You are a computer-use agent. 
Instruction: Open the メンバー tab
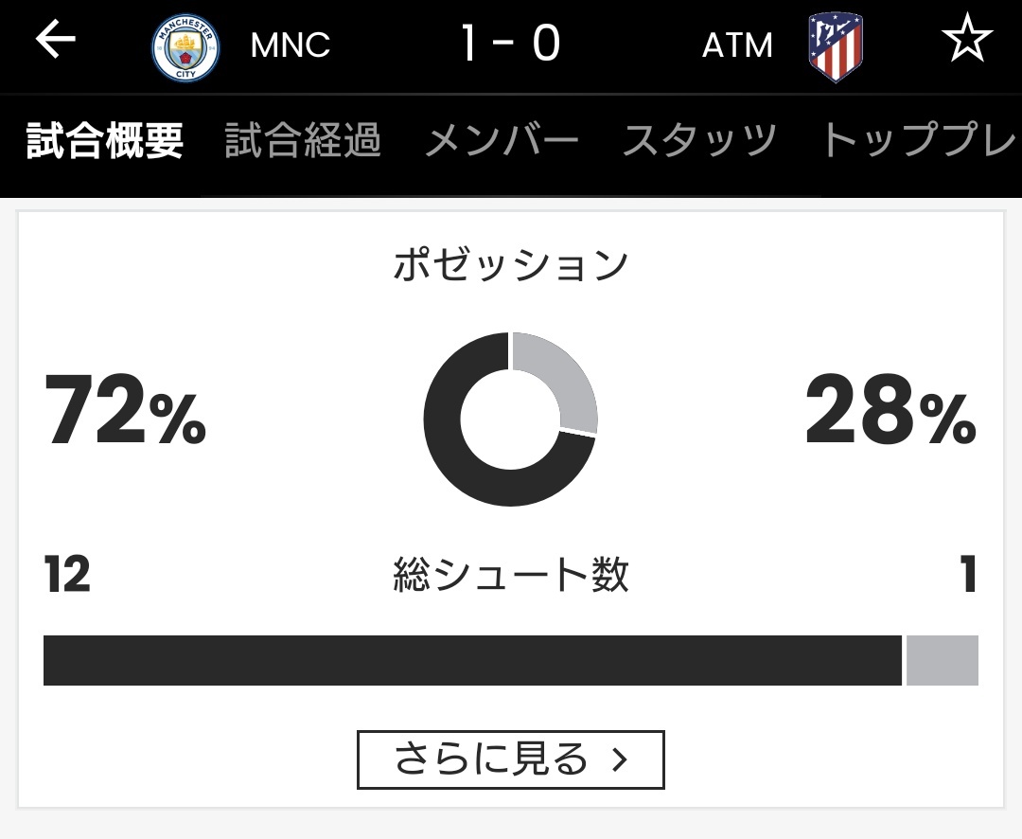click(502, 140)
